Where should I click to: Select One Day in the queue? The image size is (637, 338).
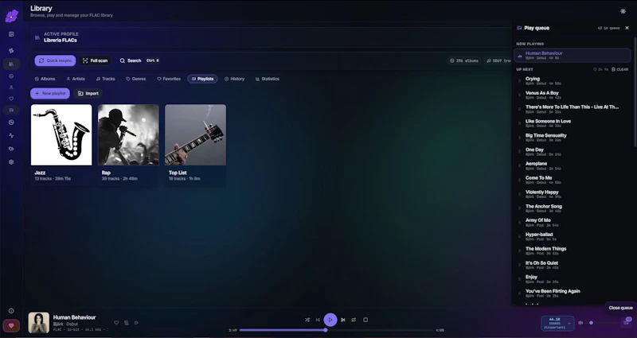[x=572, y=152]
